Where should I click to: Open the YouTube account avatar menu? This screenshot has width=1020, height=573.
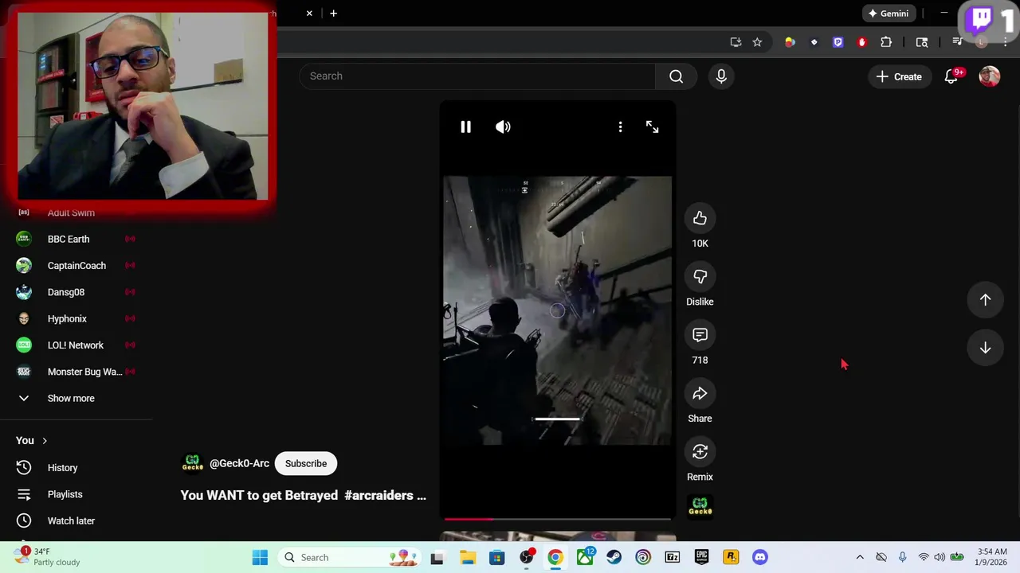point(989,76)
